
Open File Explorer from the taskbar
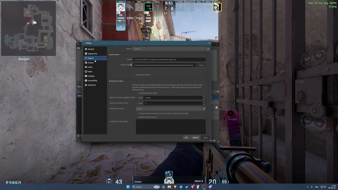pos(169,187)
